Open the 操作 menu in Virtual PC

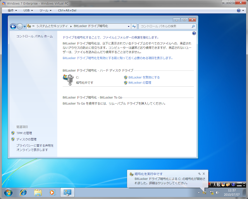pos(12,10)
